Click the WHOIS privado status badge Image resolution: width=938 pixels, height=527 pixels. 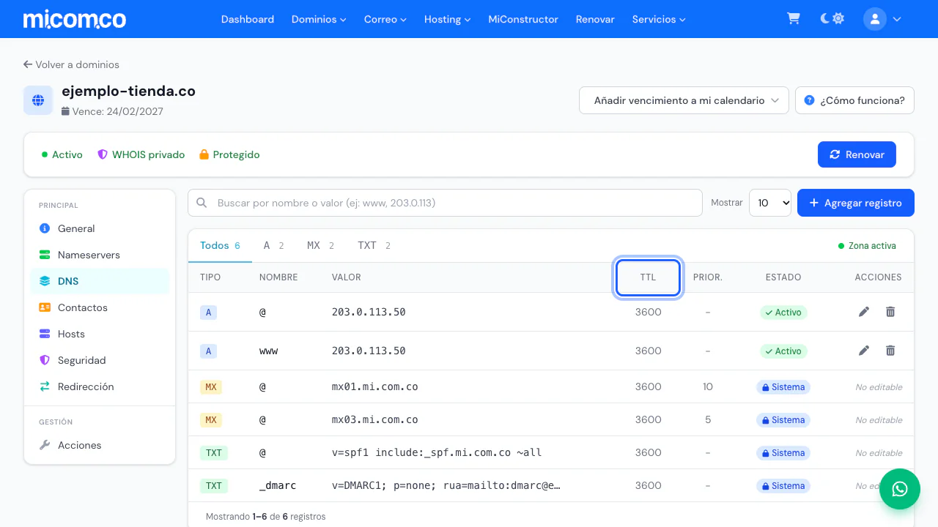point(141,154)
